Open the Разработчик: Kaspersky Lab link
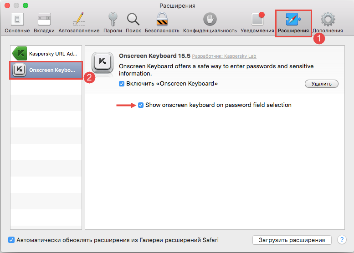 224,56
